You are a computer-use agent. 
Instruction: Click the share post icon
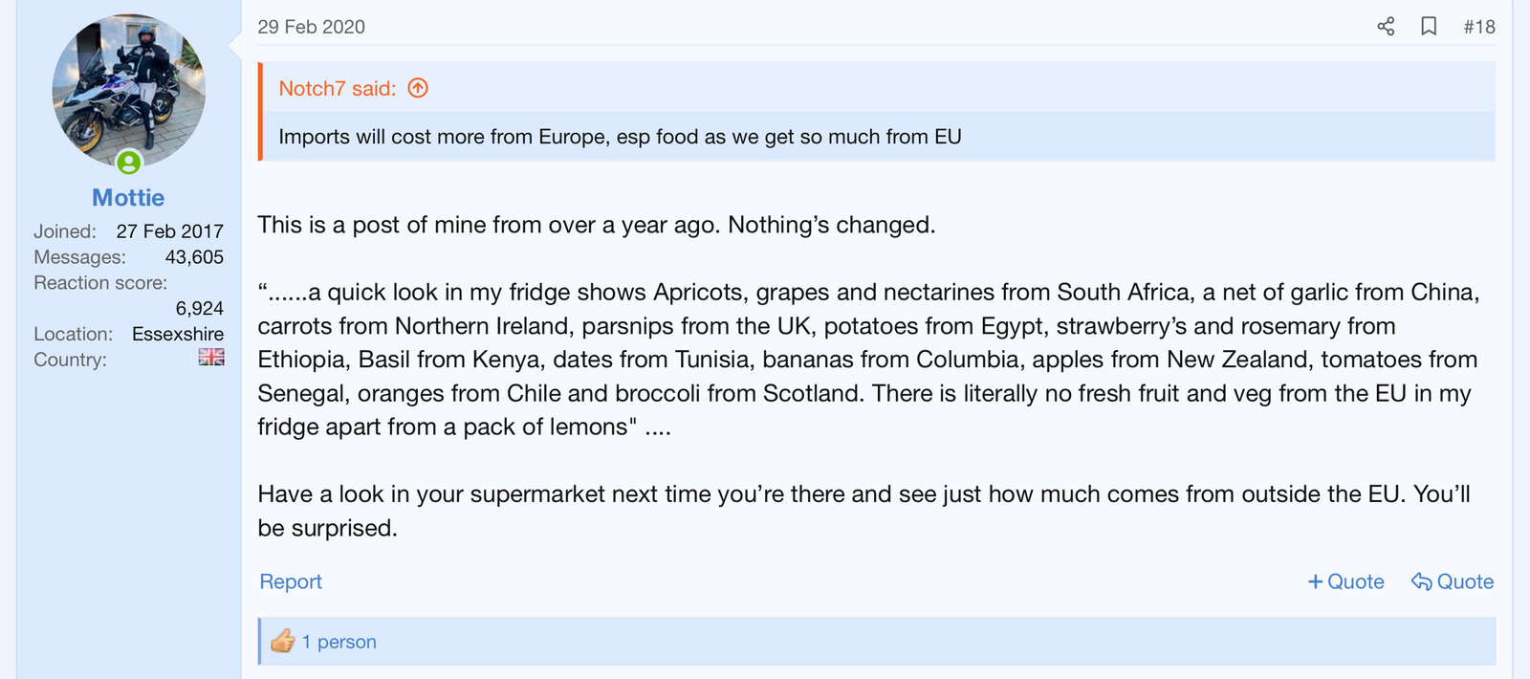point(1386,27)
